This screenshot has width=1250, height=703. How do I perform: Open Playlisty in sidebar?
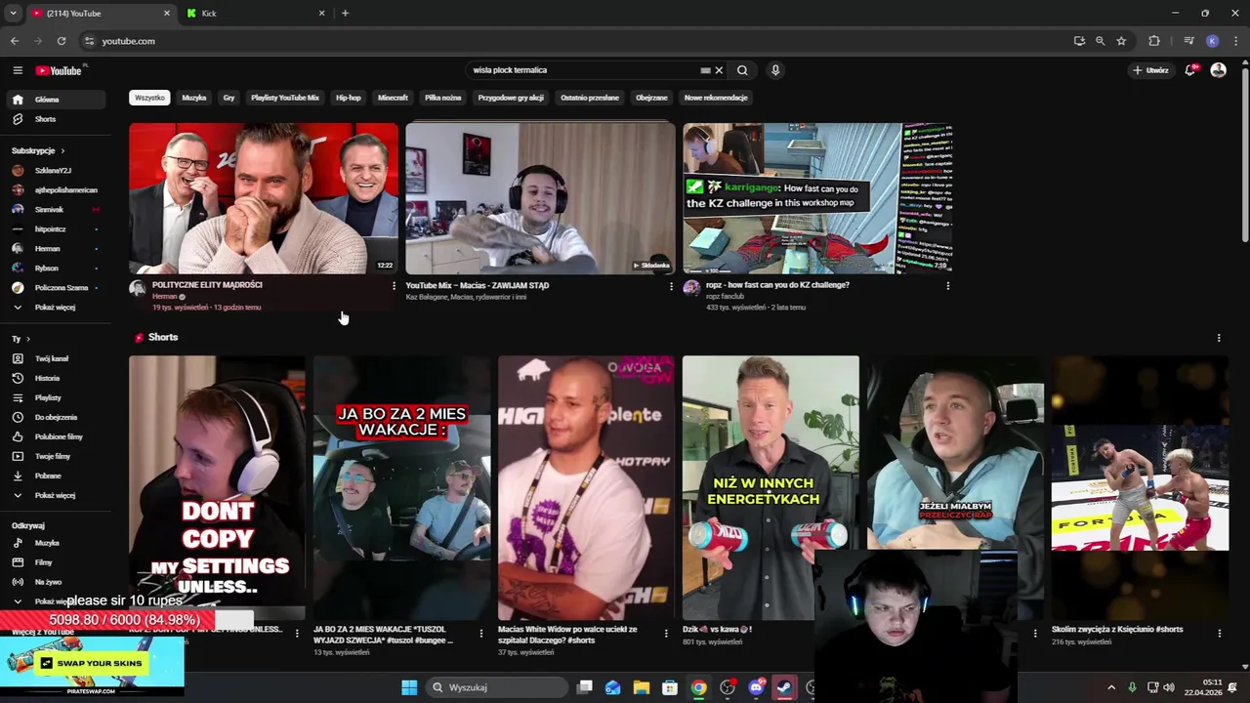(57, 397)
